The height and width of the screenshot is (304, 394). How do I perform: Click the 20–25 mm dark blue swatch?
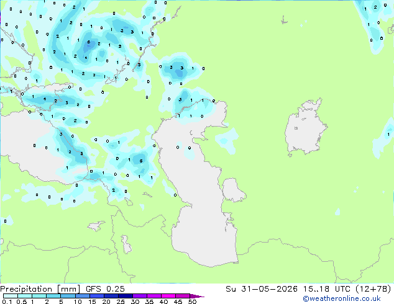[x=111, y=296]
